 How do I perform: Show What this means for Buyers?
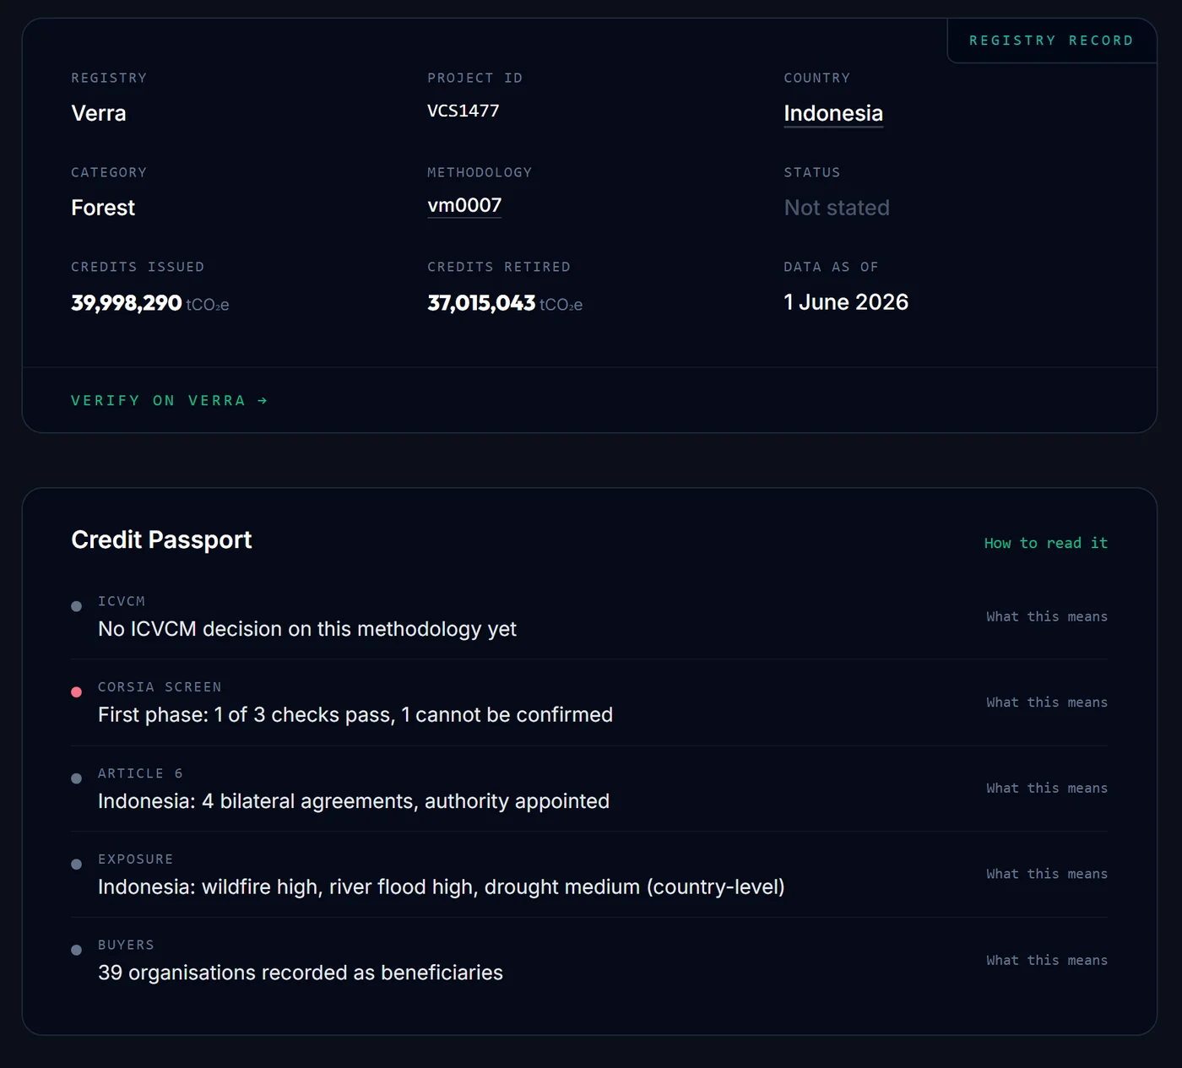tap(1047, 960)
